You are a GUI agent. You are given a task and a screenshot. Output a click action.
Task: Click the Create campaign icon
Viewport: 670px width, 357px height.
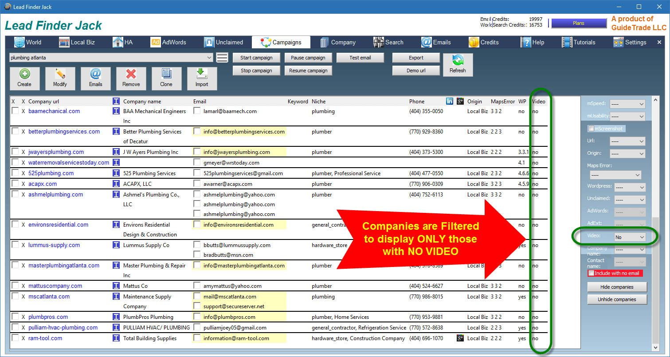click(x=24, y=75)
